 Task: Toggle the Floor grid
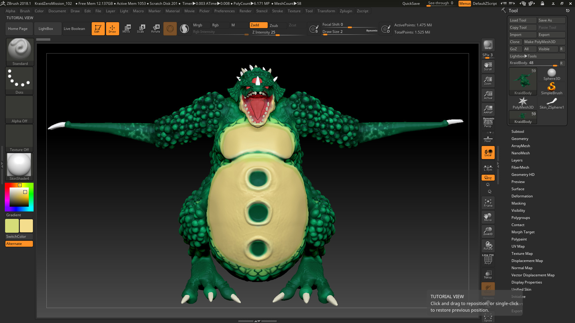488,138
